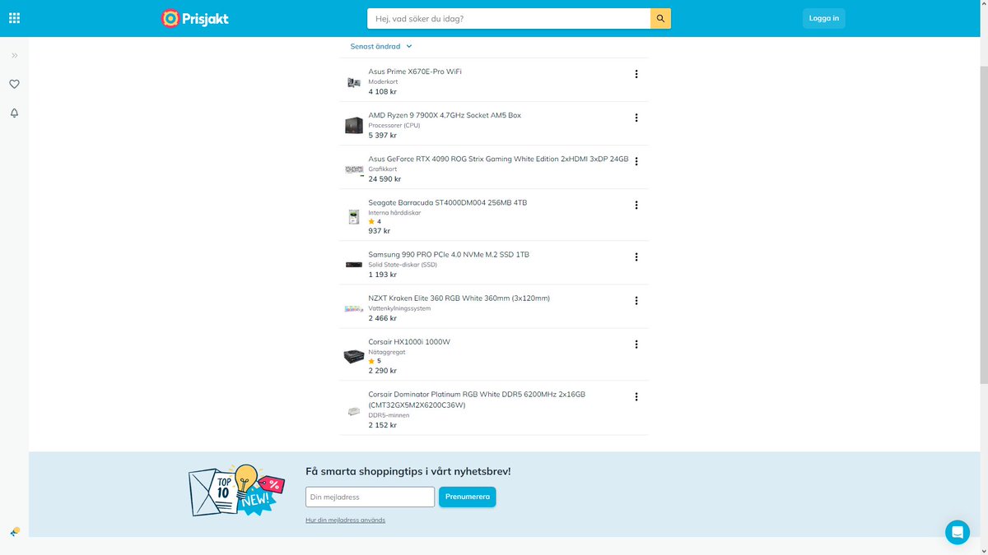Viewport: 988px width, 555px height.
Task: Expand the left sidebar with double chevron
Action: 14,55
